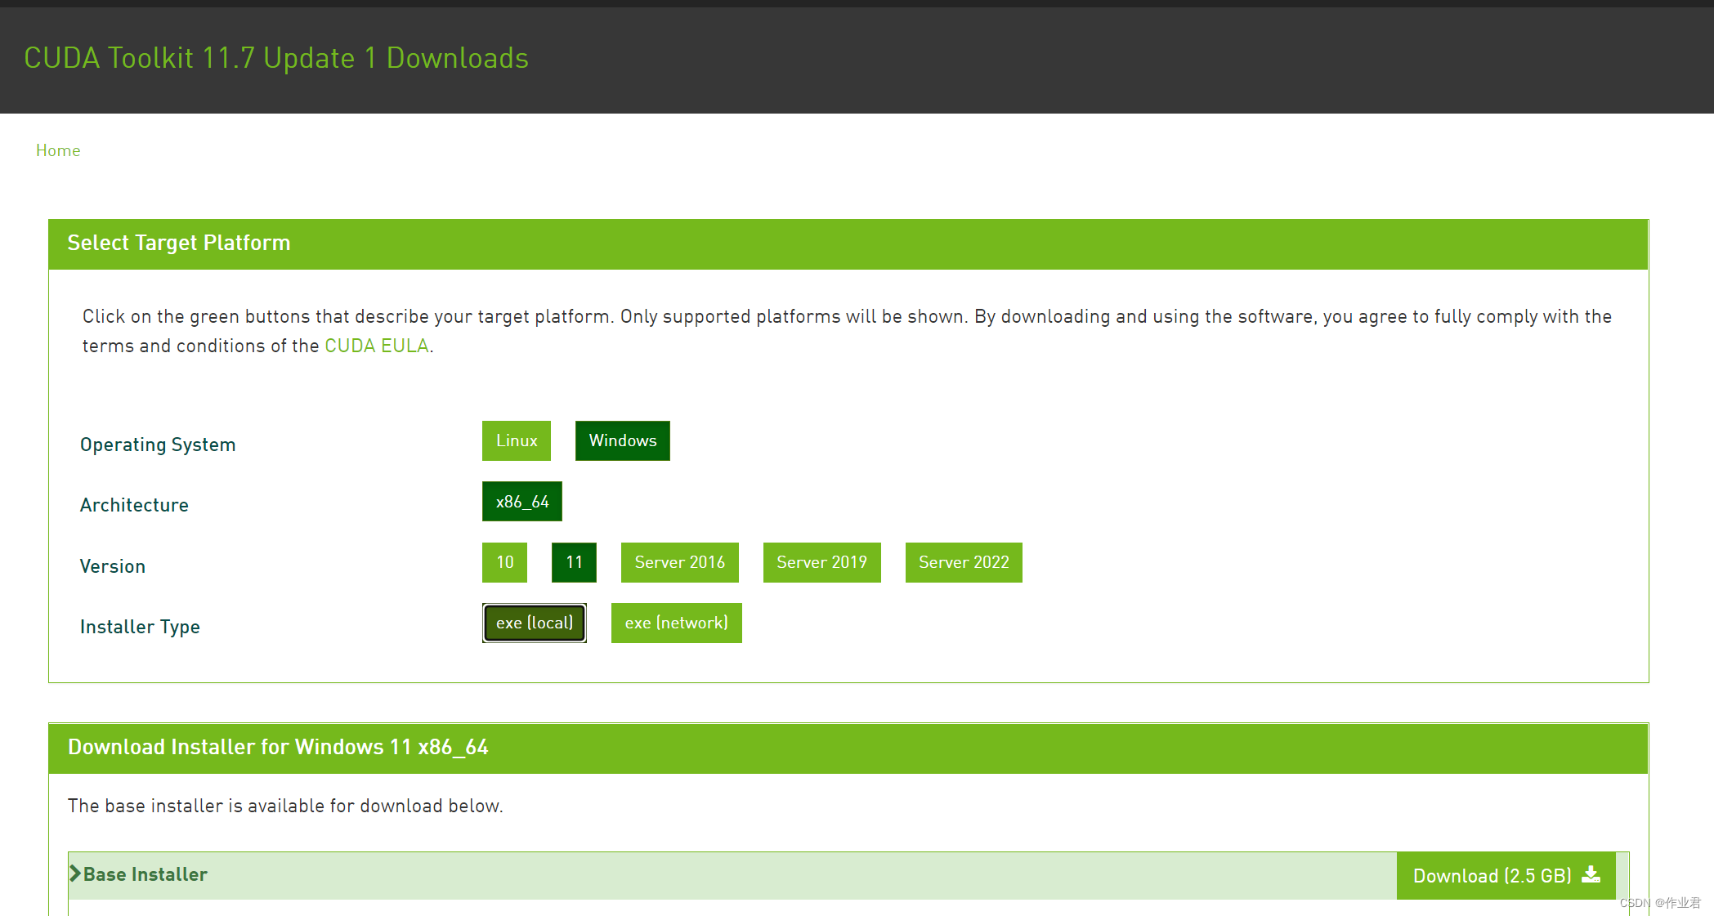
Task: Pick Windows version 11
Action: tap(574, 562)
